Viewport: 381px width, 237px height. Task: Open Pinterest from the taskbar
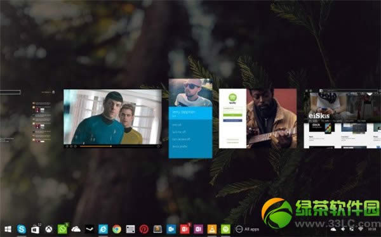pyautogui.click(x=144, y=229)
